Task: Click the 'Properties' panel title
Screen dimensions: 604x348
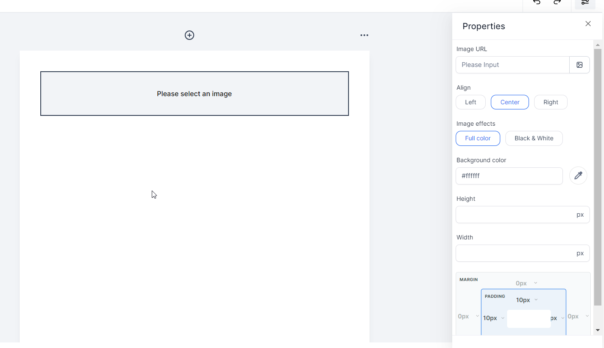Action: tap(484, 26)
